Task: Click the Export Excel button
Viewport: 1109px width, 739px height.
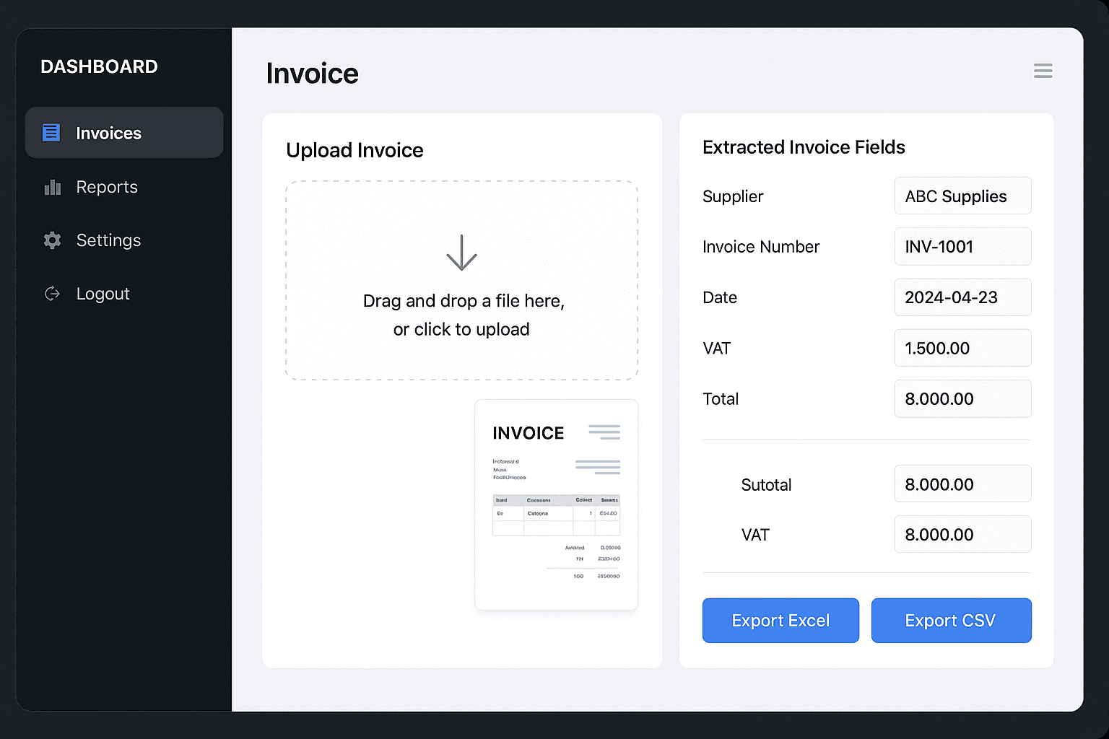Action: point(780,621)
